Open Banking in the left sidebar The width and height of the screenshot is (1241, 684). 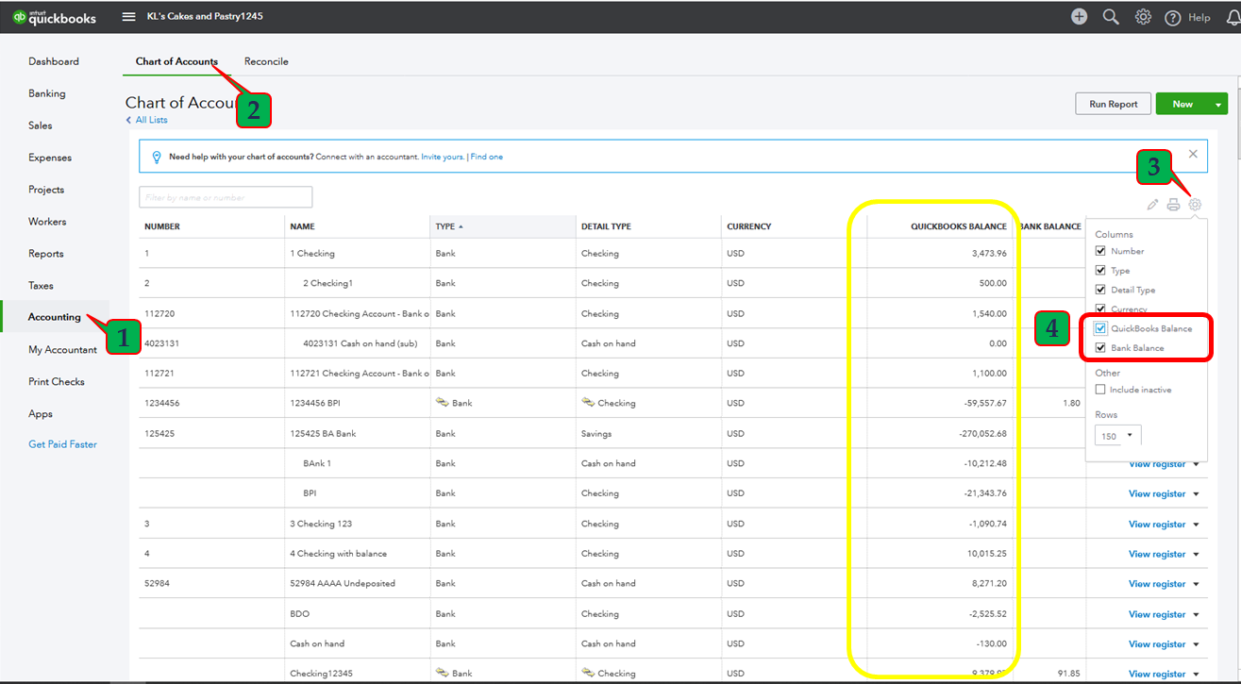47,93
